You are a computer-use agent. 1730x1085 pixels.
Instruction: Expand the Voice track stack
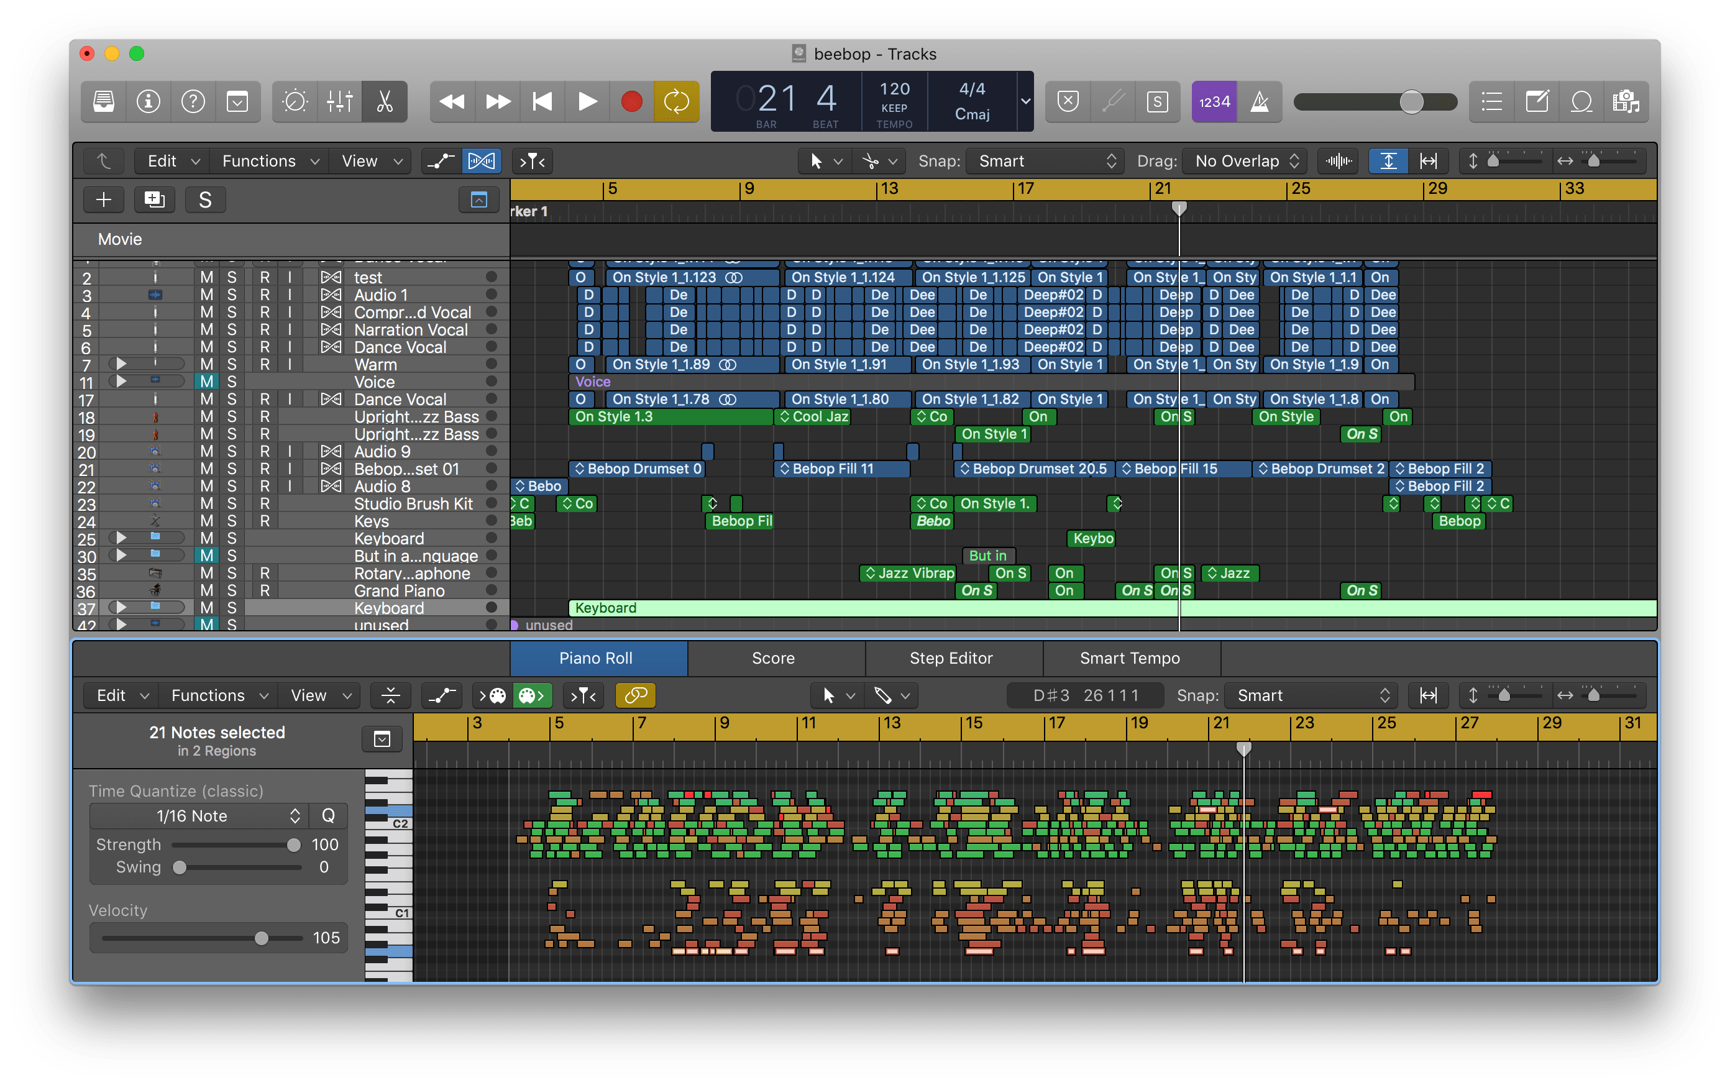point(121,381)
